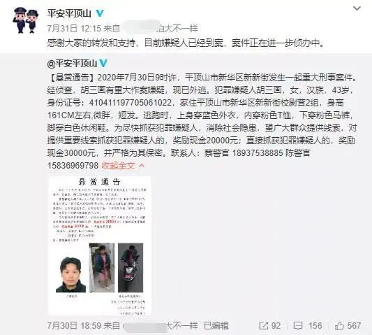Expand the post options chevron at top right
372x335 pixels.
tap(357, 9)
